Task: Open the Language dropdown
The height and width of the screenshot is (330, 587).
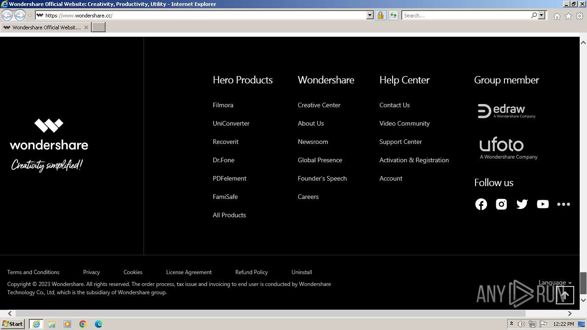Action: 555,283
